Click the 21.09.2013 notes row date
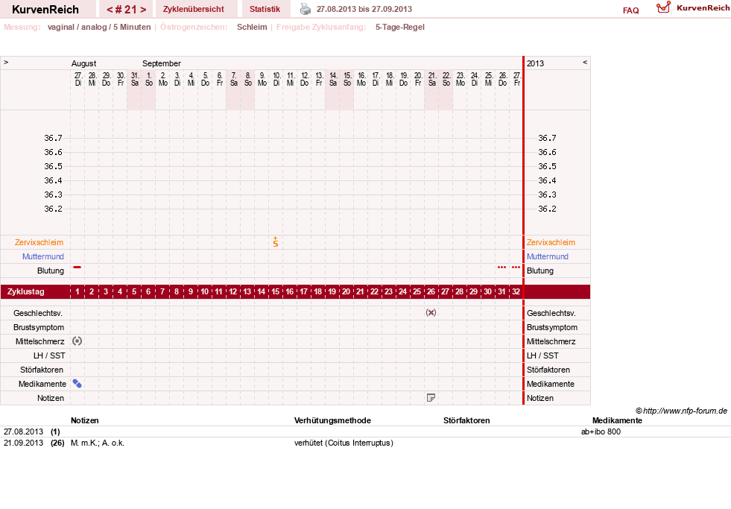The width and height of the screenshot is (731, 509). [23, 443]
